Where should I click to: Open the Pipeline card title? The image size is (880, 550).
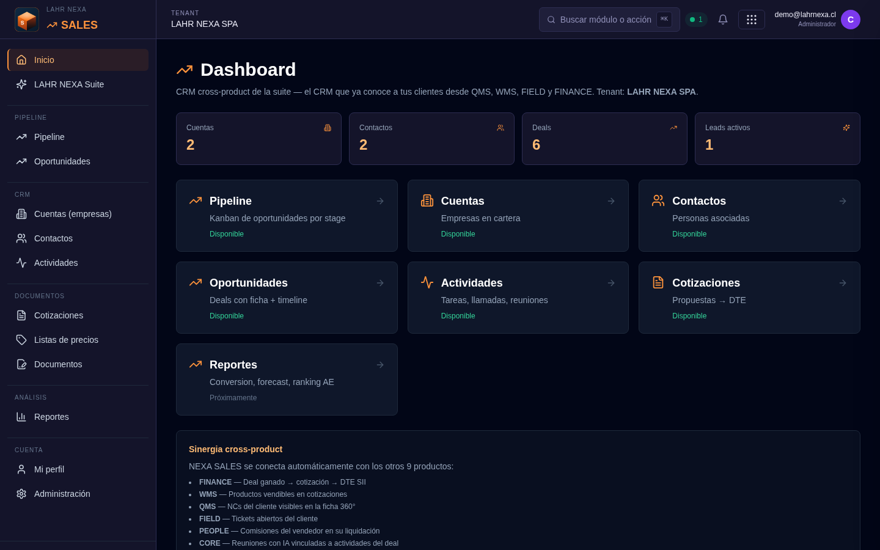coord(230,201)
